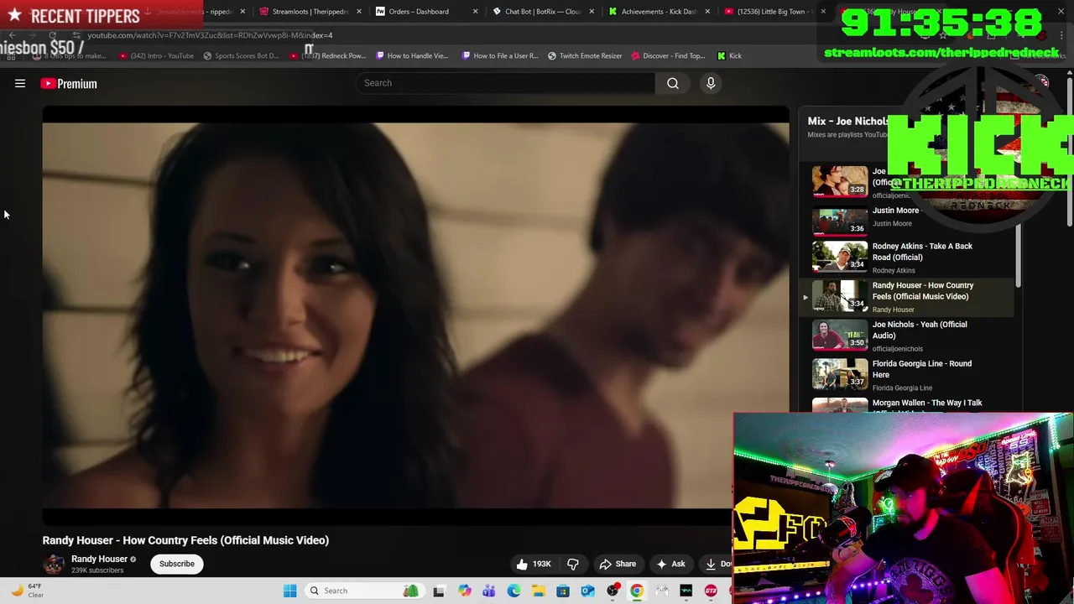Screen dimensions: 1074x604
Task: Open Microsoft Teams taskbar icon
Action: pos(488,591)
